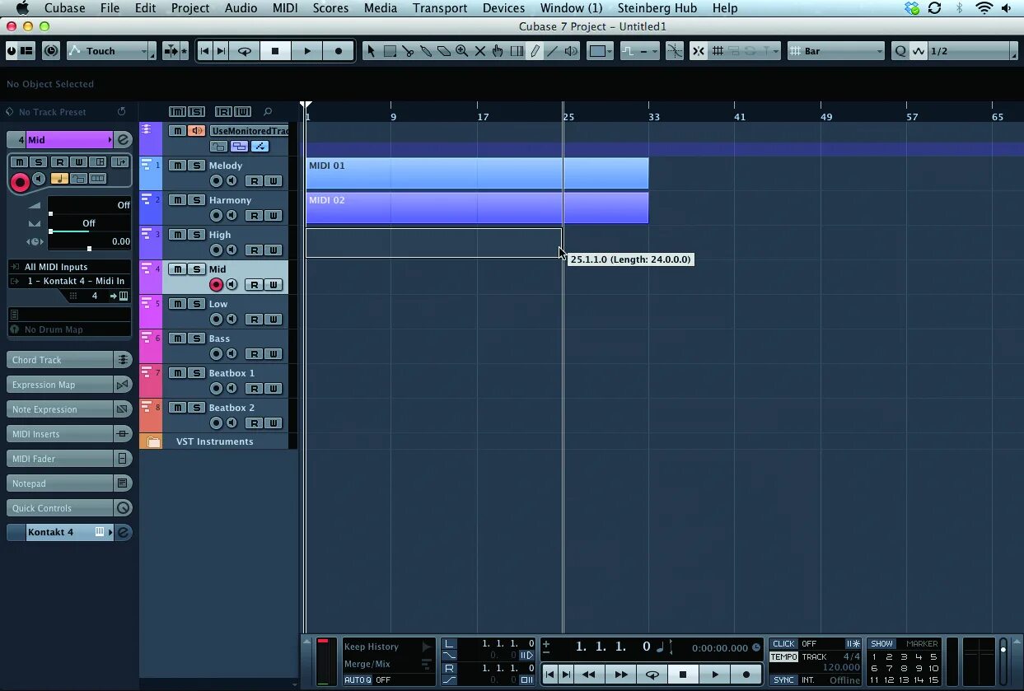Select the MIDI 01 clip

pos(477,174)
